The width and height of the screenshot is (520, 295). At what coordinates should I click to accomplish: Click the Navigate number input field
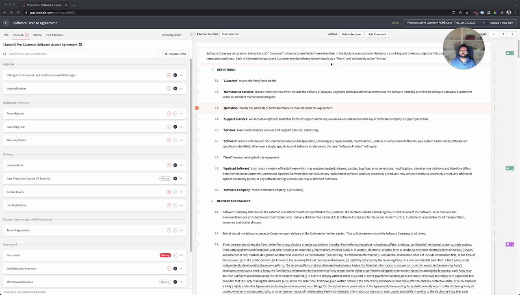494,34
